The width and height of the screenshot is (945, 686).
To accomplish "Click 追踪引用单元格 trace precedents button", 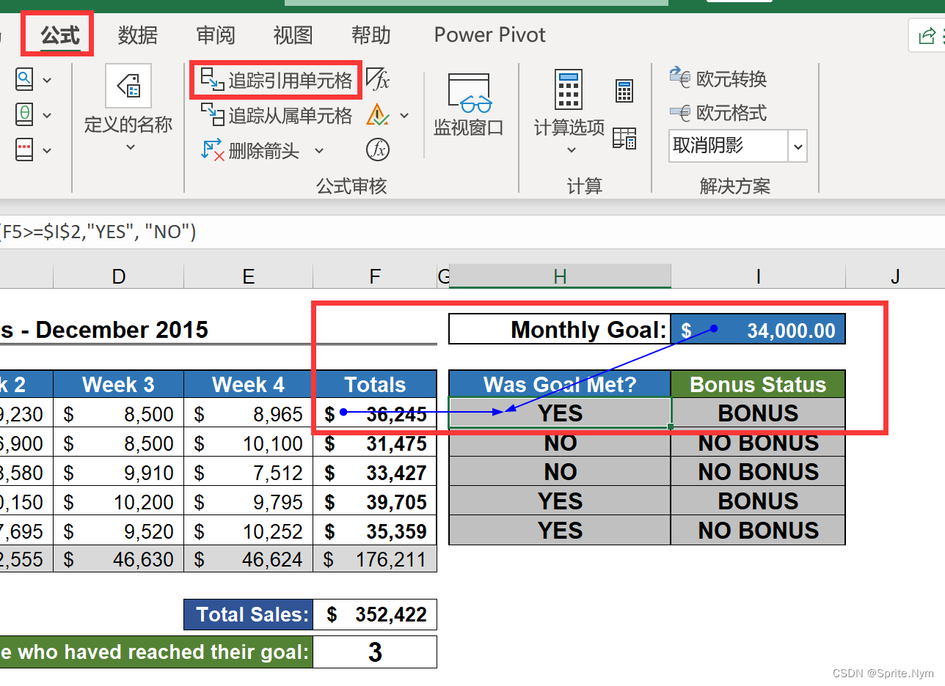I will [277, 80].
